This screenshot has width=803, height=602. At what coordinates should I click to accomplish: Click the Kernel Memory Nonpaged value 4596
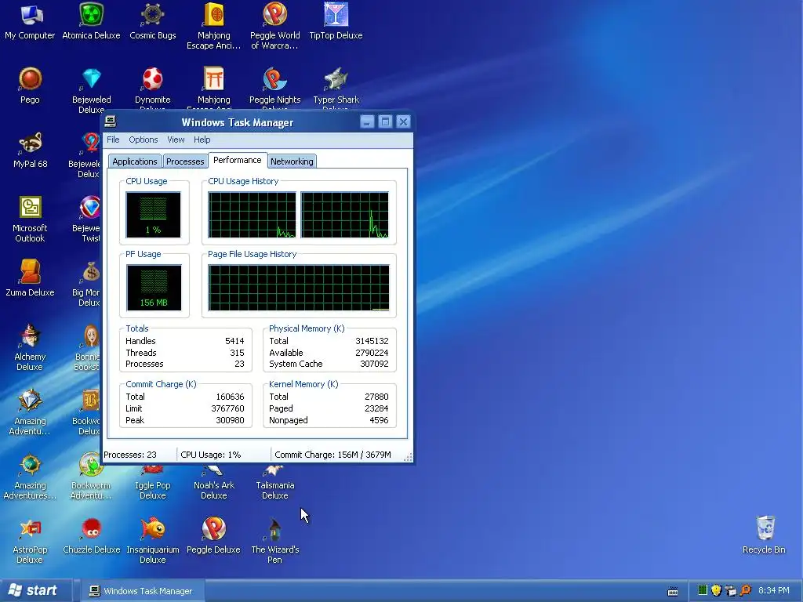pos(379,420)
